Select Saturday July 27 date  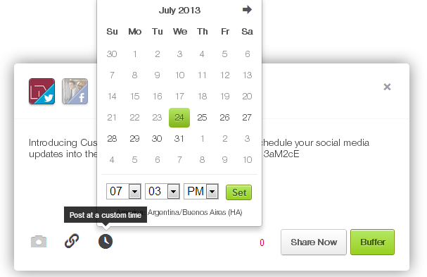click(247, 118)
